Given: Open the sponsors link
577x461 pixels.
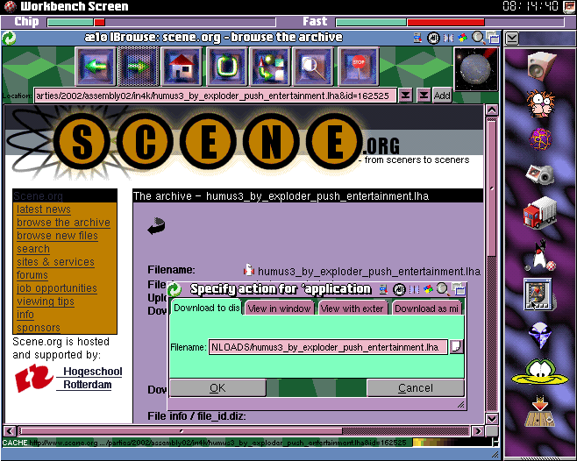Looking at the screenshot, I should (39, 328).
